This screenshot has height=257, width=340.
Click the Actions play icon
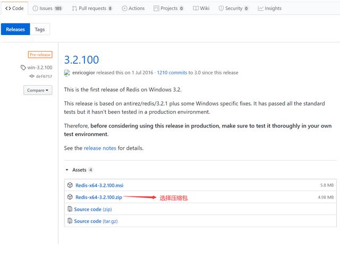point(124,8)
